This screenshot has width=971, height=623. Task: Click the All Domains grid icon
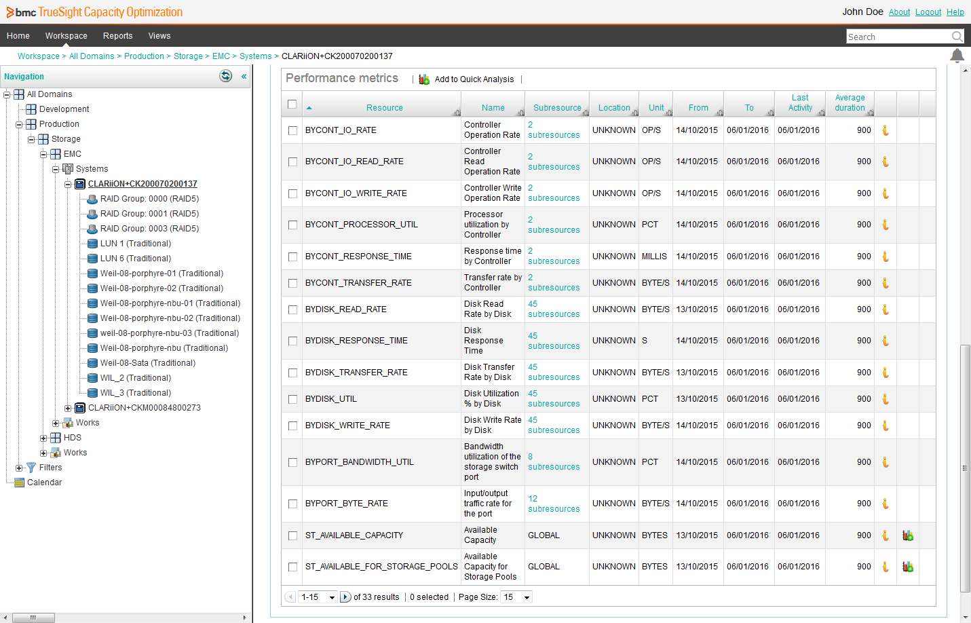click(19, 94)
